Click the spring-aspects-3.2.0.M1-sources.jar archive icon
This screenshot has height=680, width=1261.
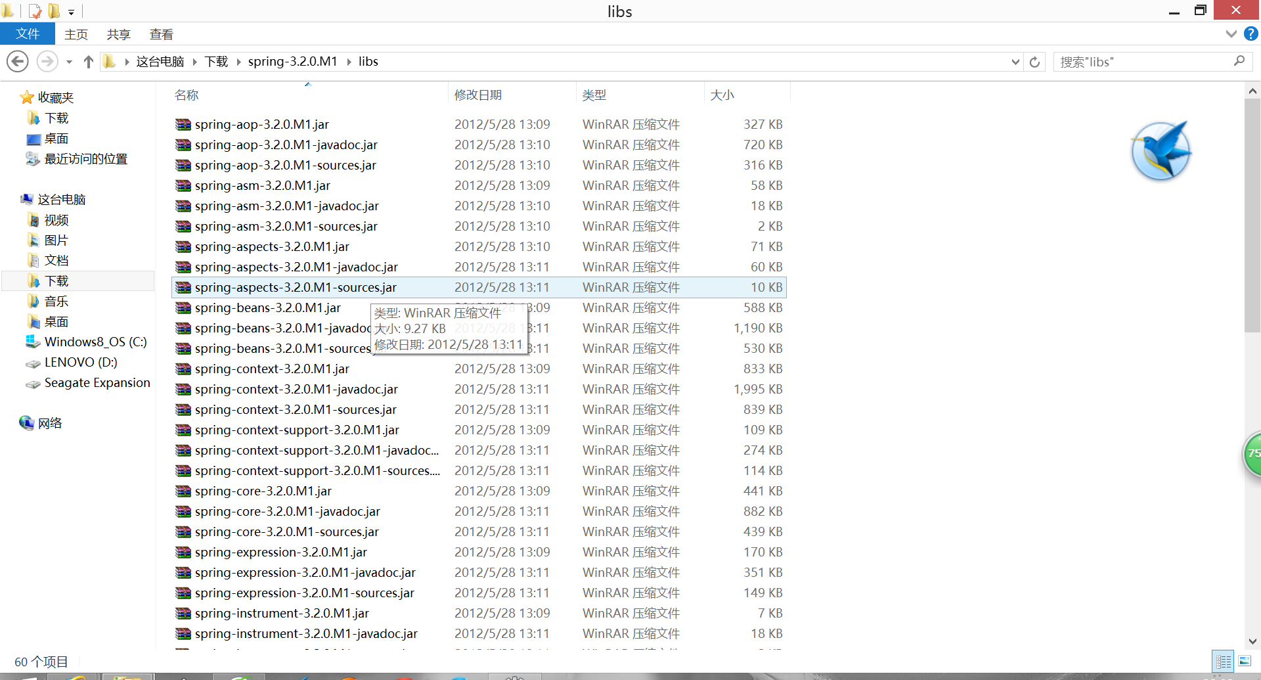tap(183, 288)
